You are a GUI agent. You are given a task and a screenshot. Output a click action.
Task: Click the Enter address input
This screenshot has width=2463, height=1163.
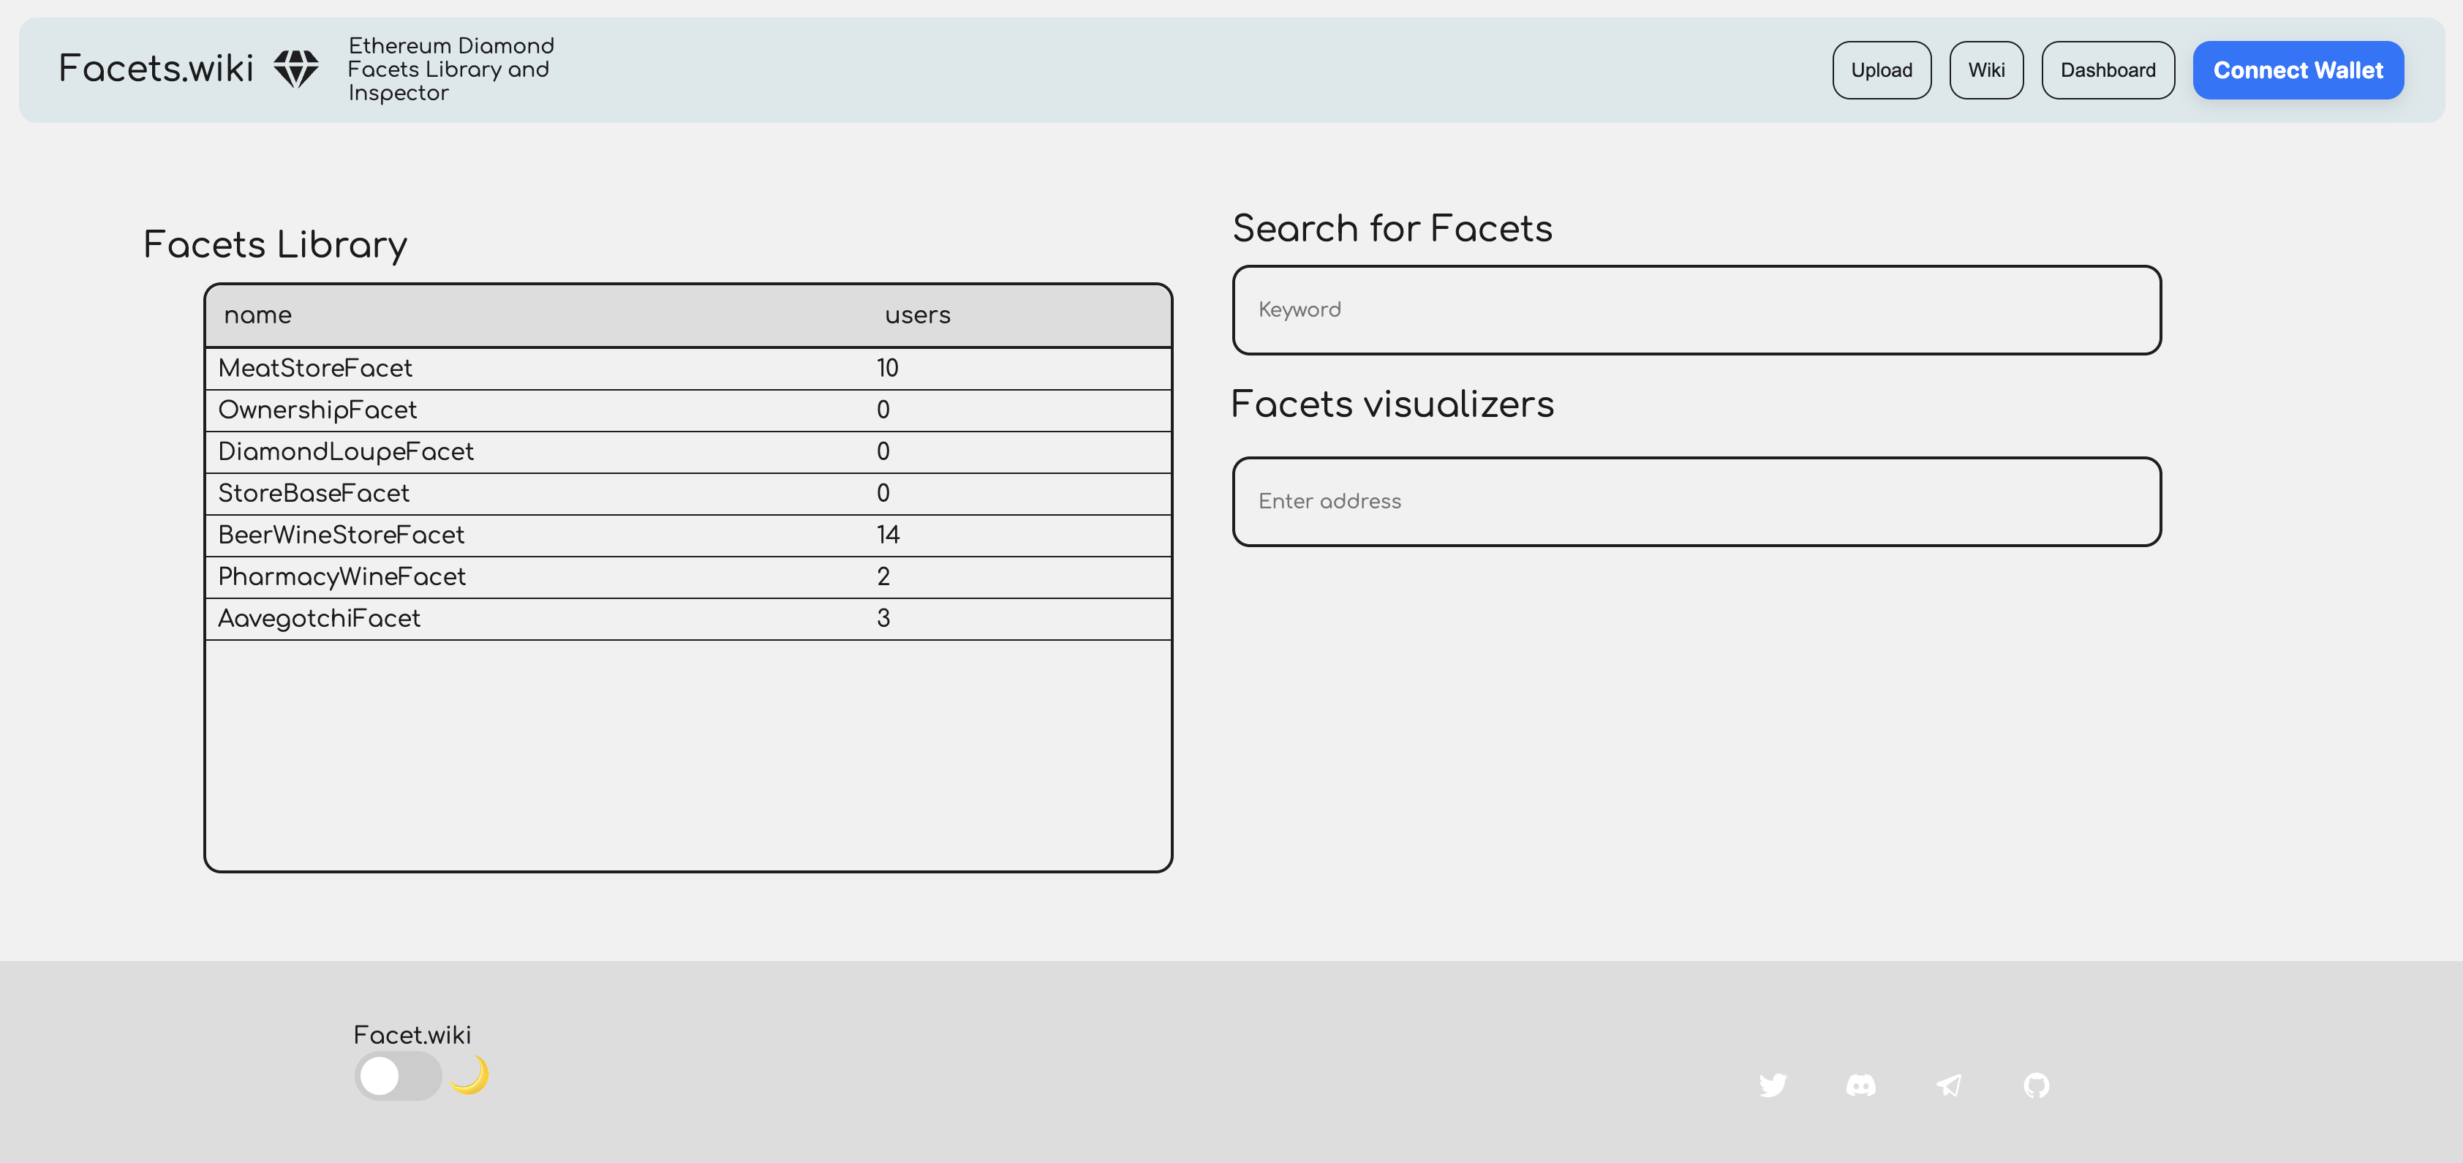tap(1695, 501)
